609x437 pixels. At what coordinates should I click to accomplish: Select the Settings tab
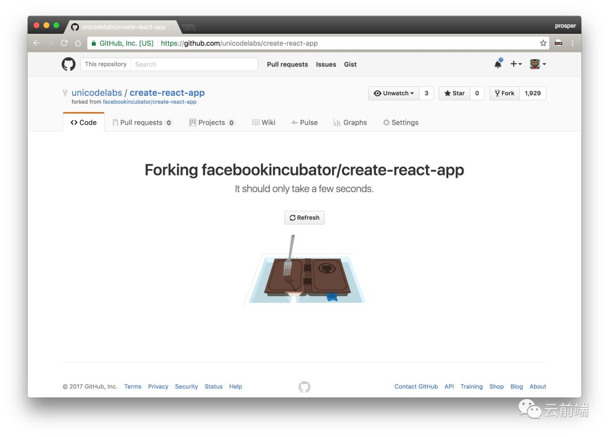pyautogui.click(x=400, y=122)
